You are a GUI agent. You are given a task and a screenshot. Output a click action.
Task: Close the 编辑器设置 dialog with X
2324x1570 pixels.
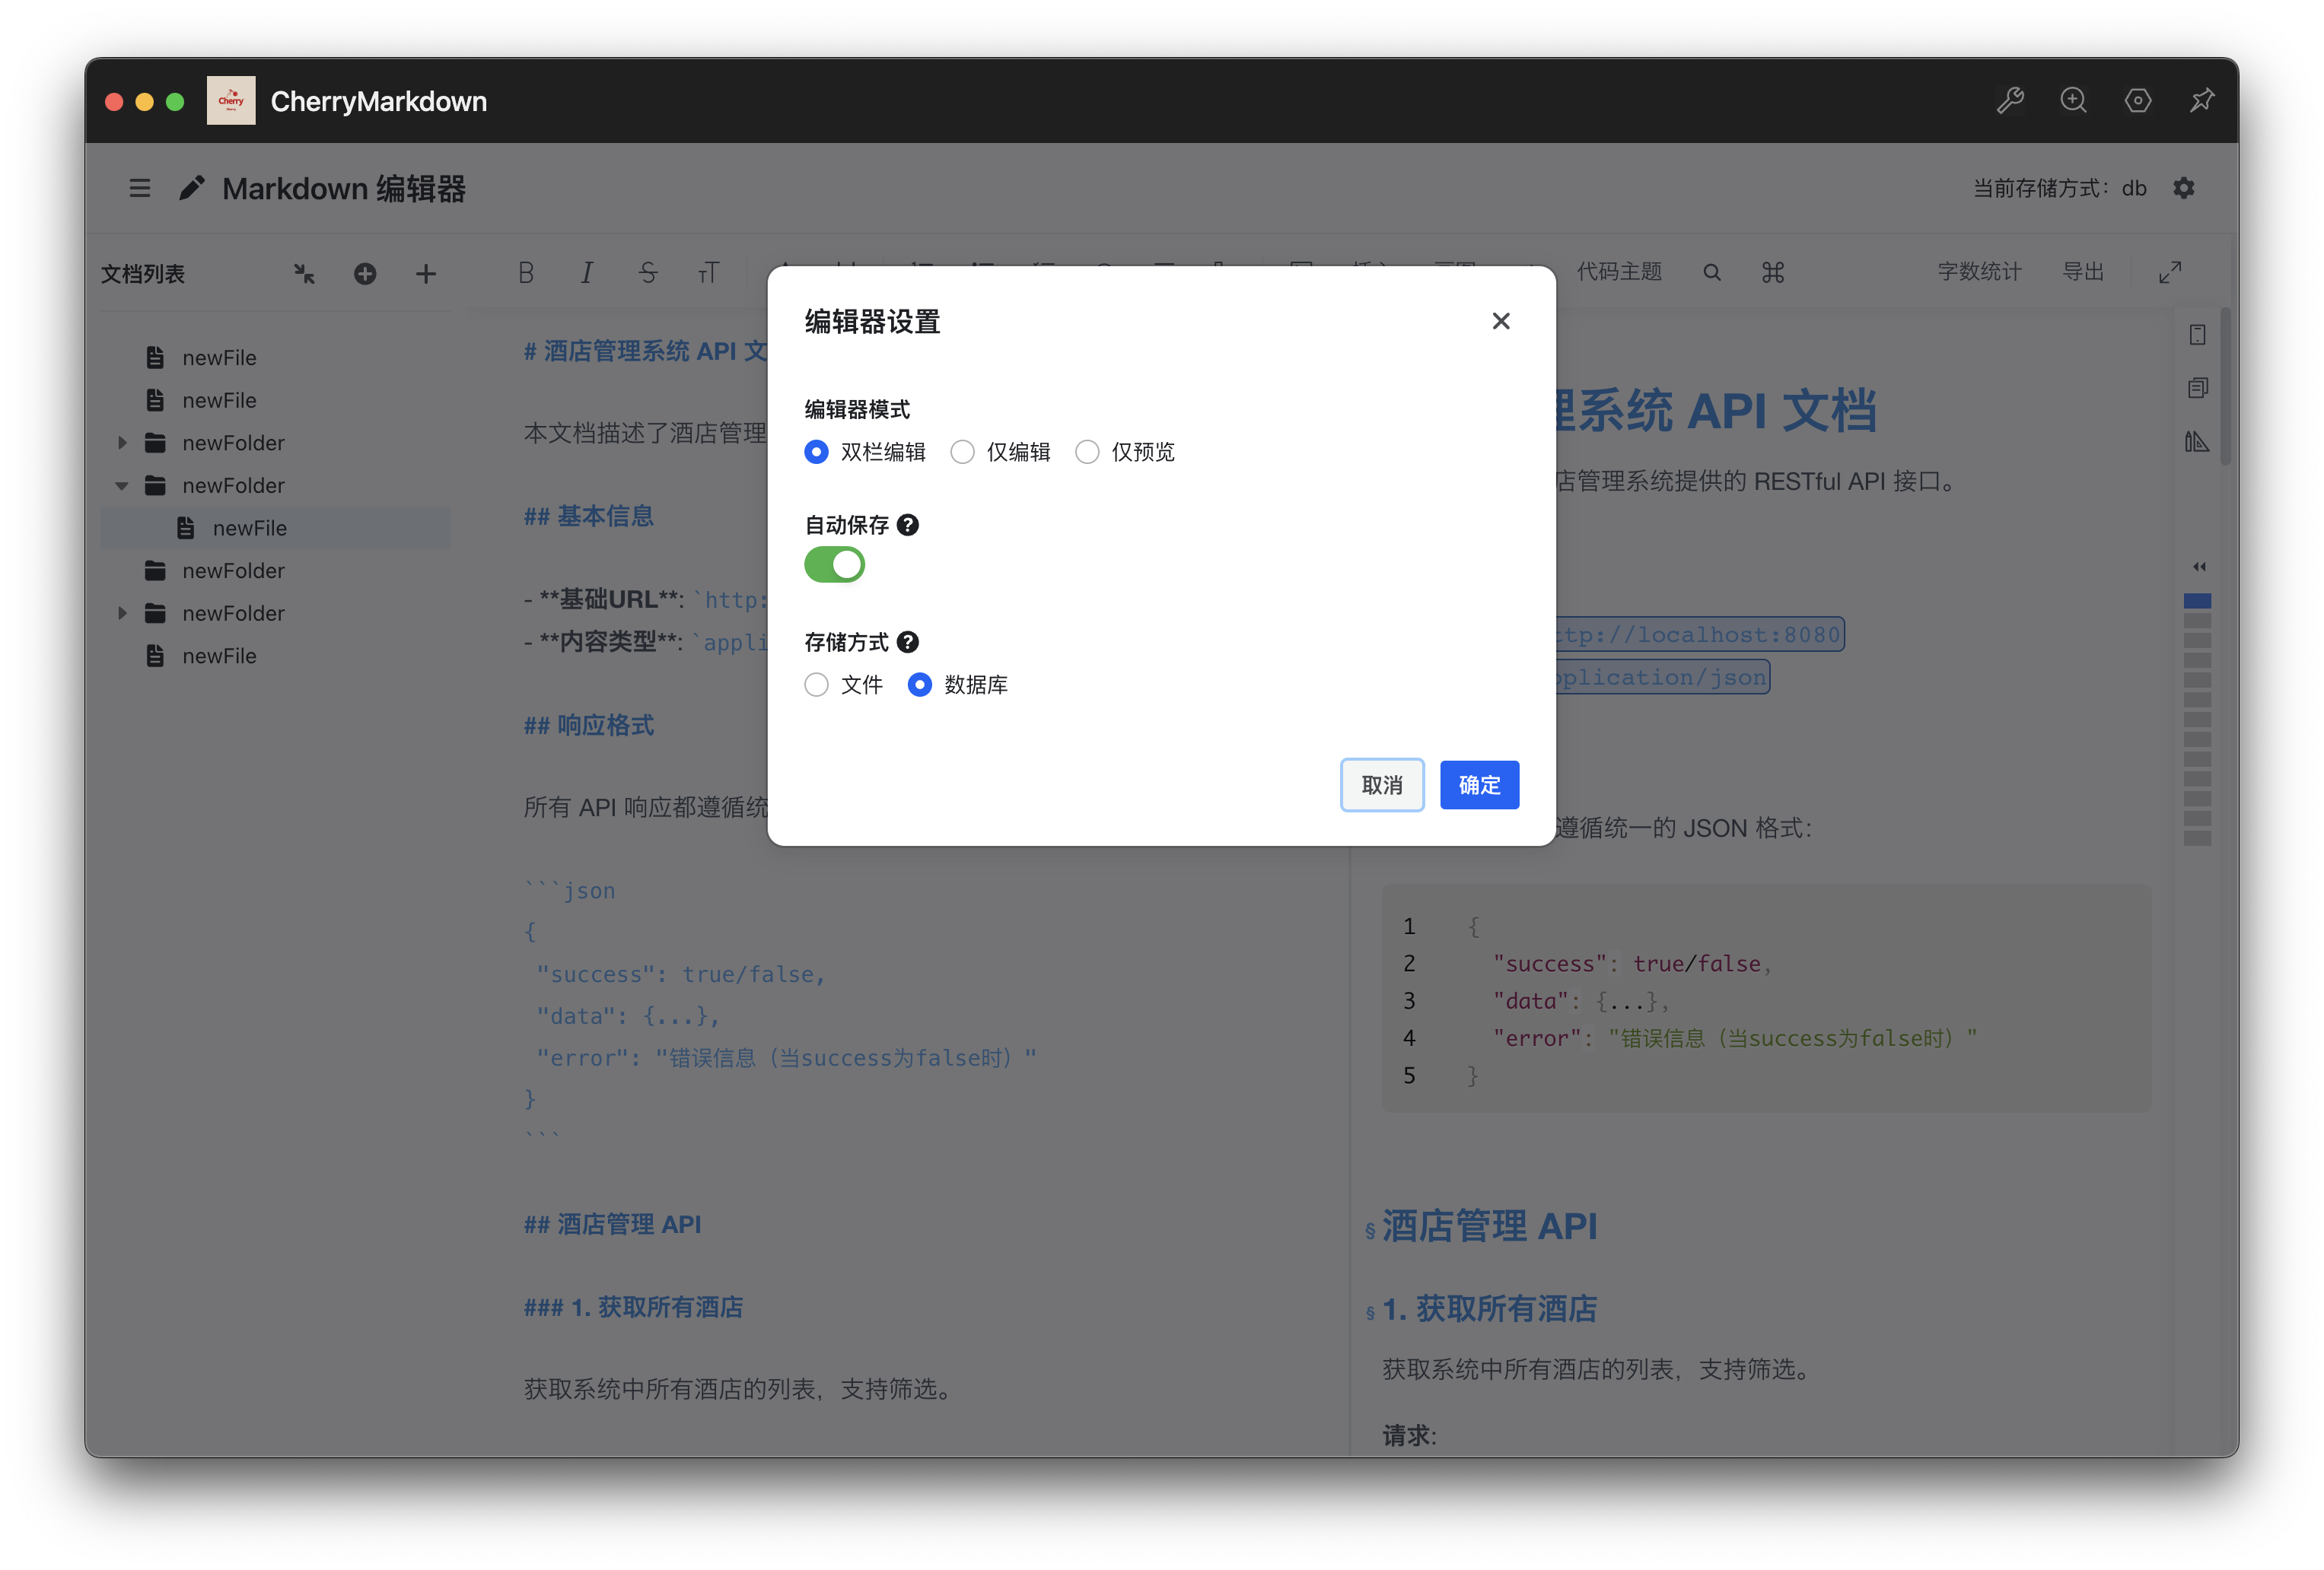1501,321
